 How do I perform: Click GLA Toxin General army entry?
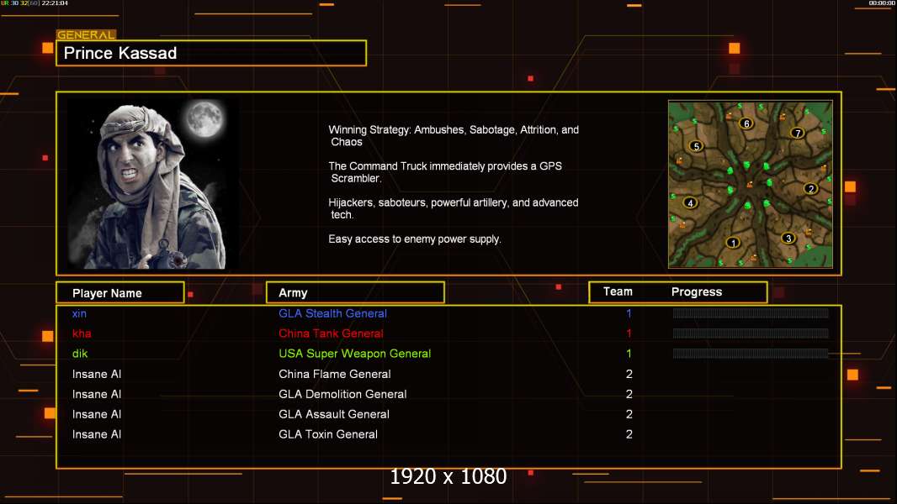tap(328, 433)
